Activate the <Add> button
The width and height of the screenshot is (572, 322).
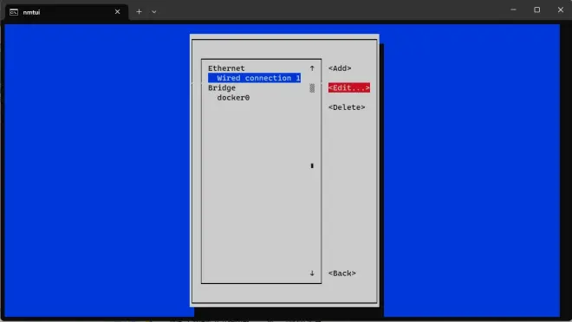tap(340, 68)
